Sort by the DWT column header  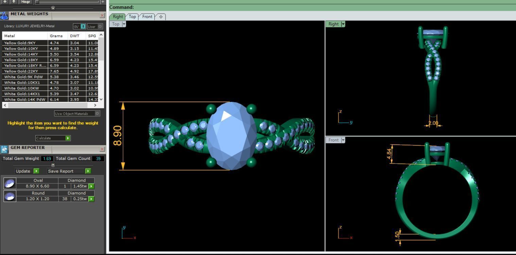[77, 36]
